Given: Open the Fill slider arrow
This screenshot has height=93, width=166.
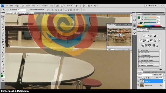Looking at the screenshot, I should (x=164, y=78).
